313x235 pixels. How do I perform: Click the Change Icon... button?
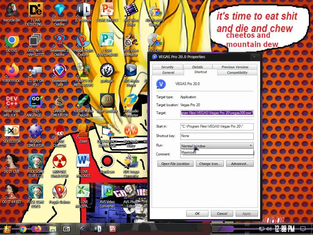pos(210,164)
